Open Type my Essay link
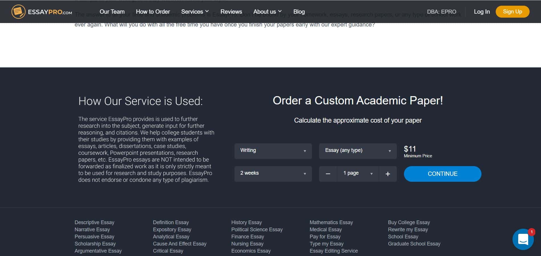The image size is (541, 256). [x=326, y=244]
